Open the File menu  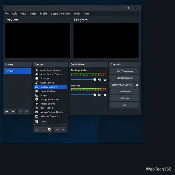tap(6, 13)
